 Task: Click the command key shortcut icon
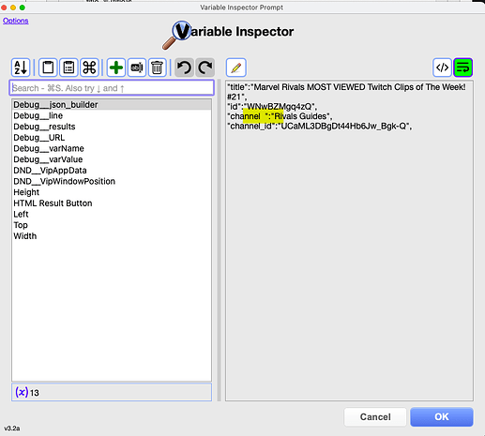[x=89, y=68]
